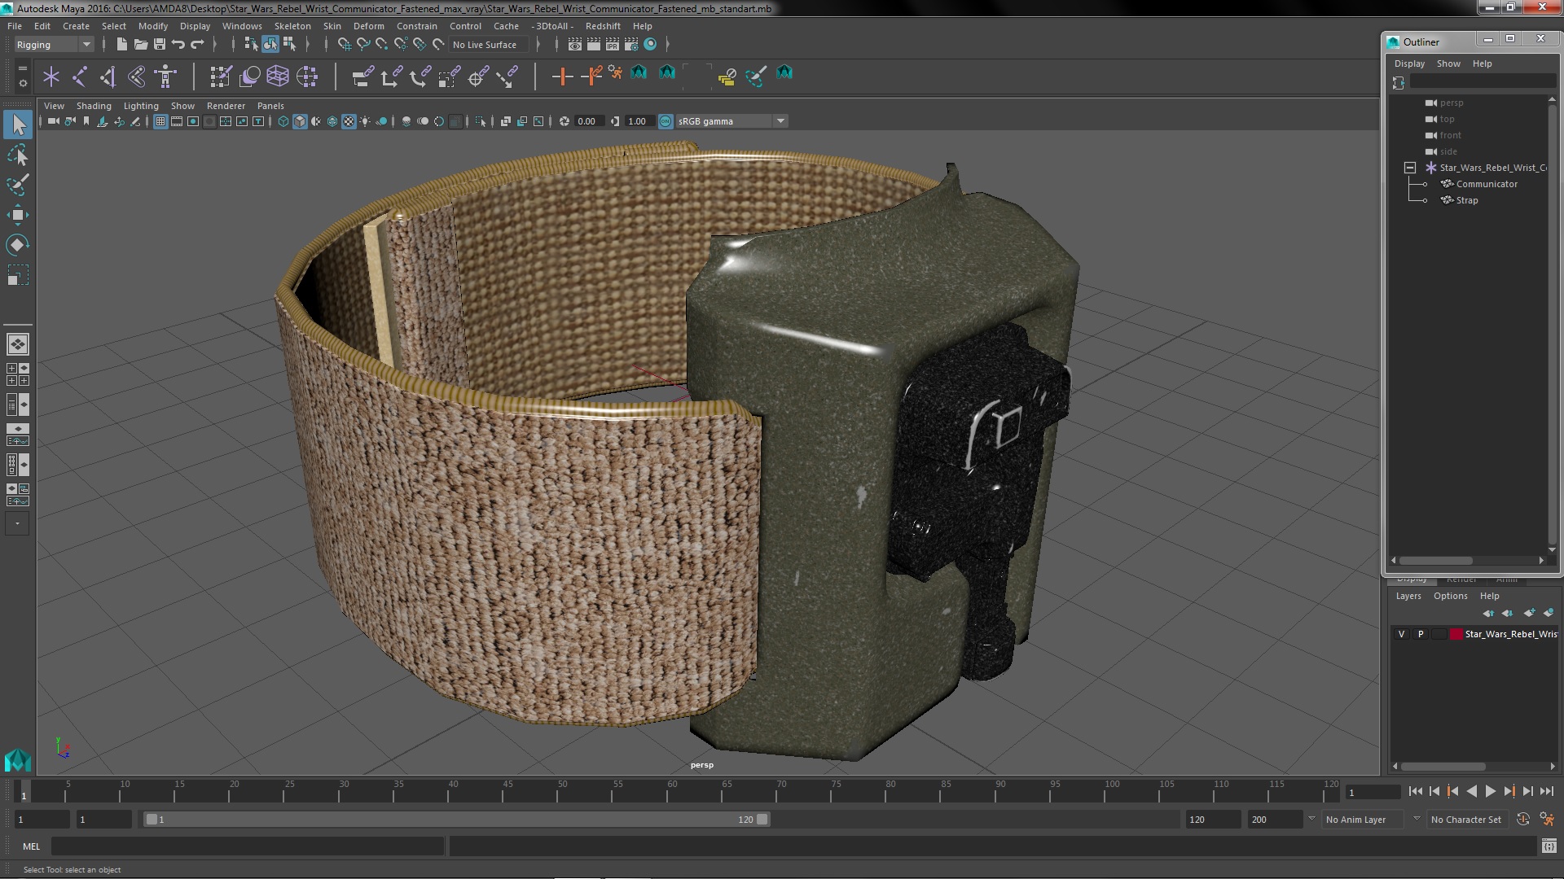The width and height of the screenshot is (1564, 879).
Task: Open the Redshift menu
Action: [x=603, y=26]
